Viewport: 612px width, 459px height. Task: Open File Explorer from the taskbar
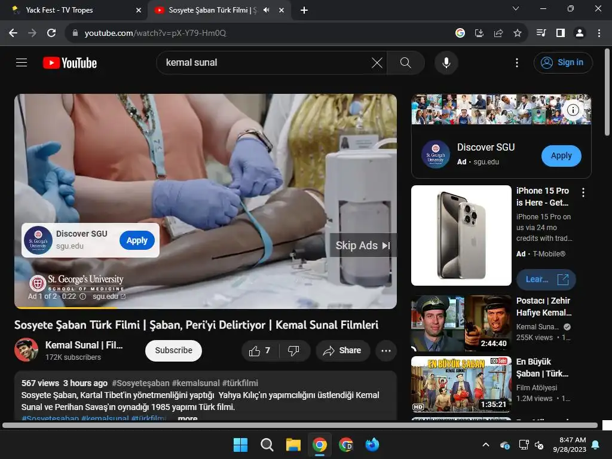pyautogui.click(x=293, y=445)
